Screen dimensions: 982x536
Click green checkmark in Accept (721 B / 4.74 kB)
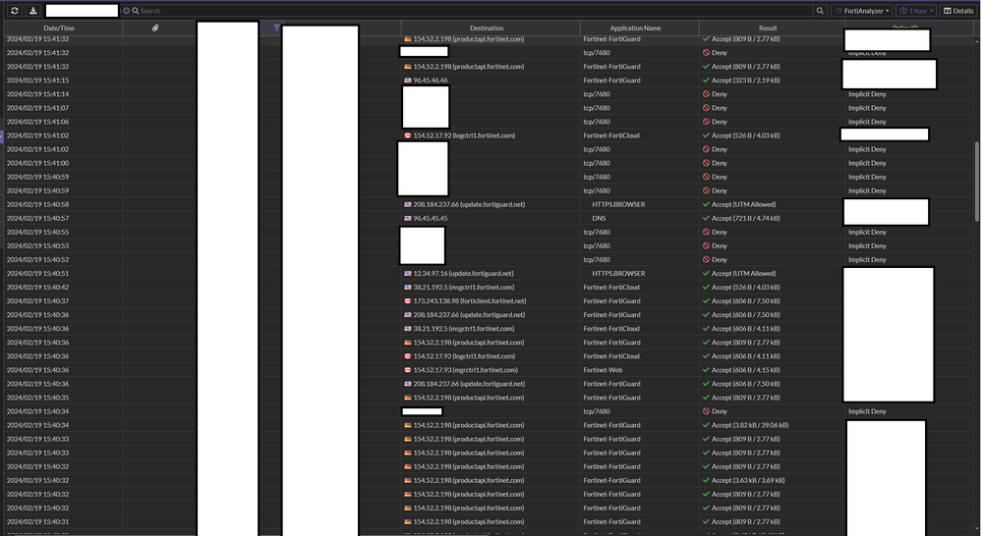pos(706,218)
